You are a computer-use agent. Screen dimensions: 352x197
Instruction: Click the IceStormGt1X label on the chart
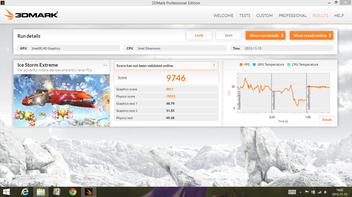click(239, 100)
